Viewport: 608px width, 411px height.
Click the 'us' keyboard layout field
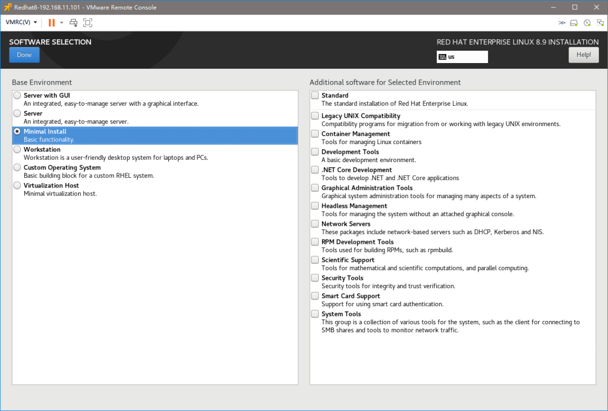pyautogui.click(x=462, y=57)
